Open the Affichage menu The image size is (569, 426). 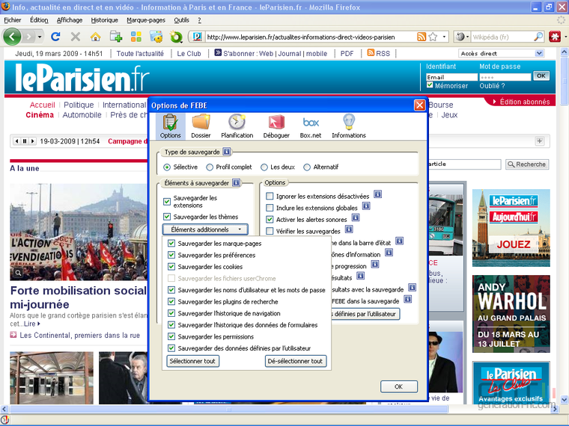tap(70, 20)
